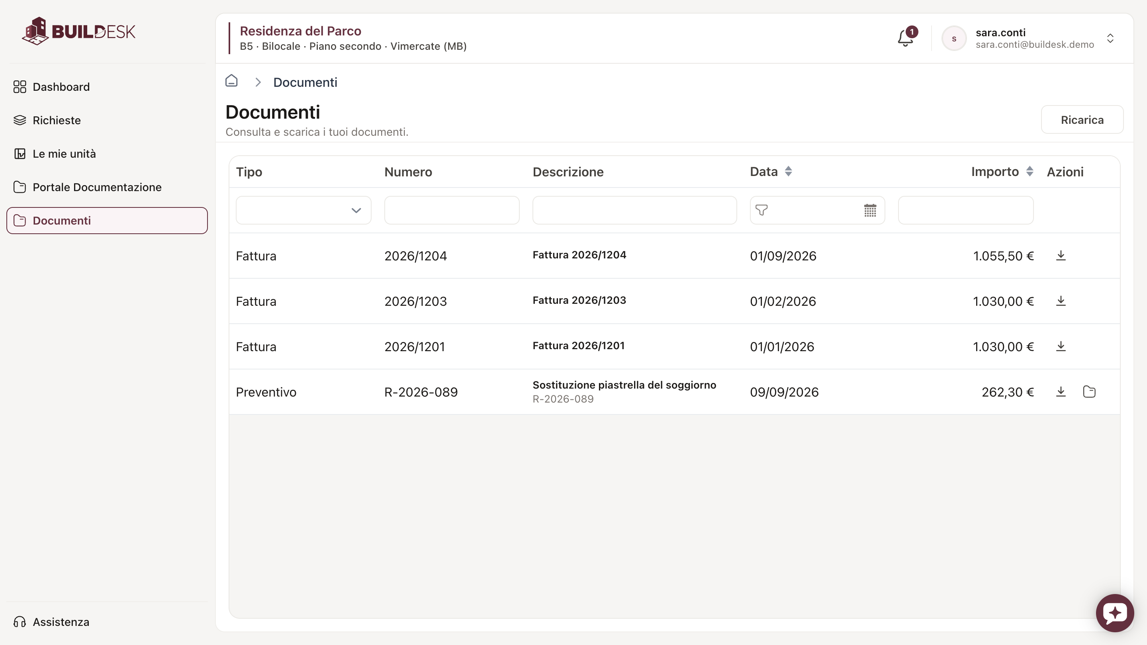Click the Tipo column header
The height and width of the screenshot is (645, 1147).
pos(249,172)
